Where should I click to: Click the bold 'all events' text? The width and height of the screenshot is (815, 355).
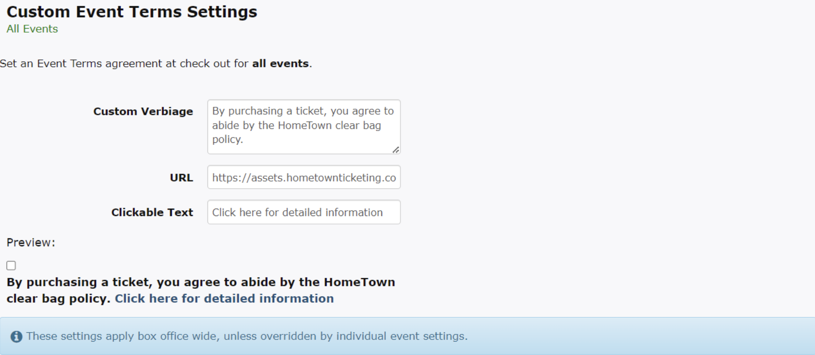click(x=280, y=64)
